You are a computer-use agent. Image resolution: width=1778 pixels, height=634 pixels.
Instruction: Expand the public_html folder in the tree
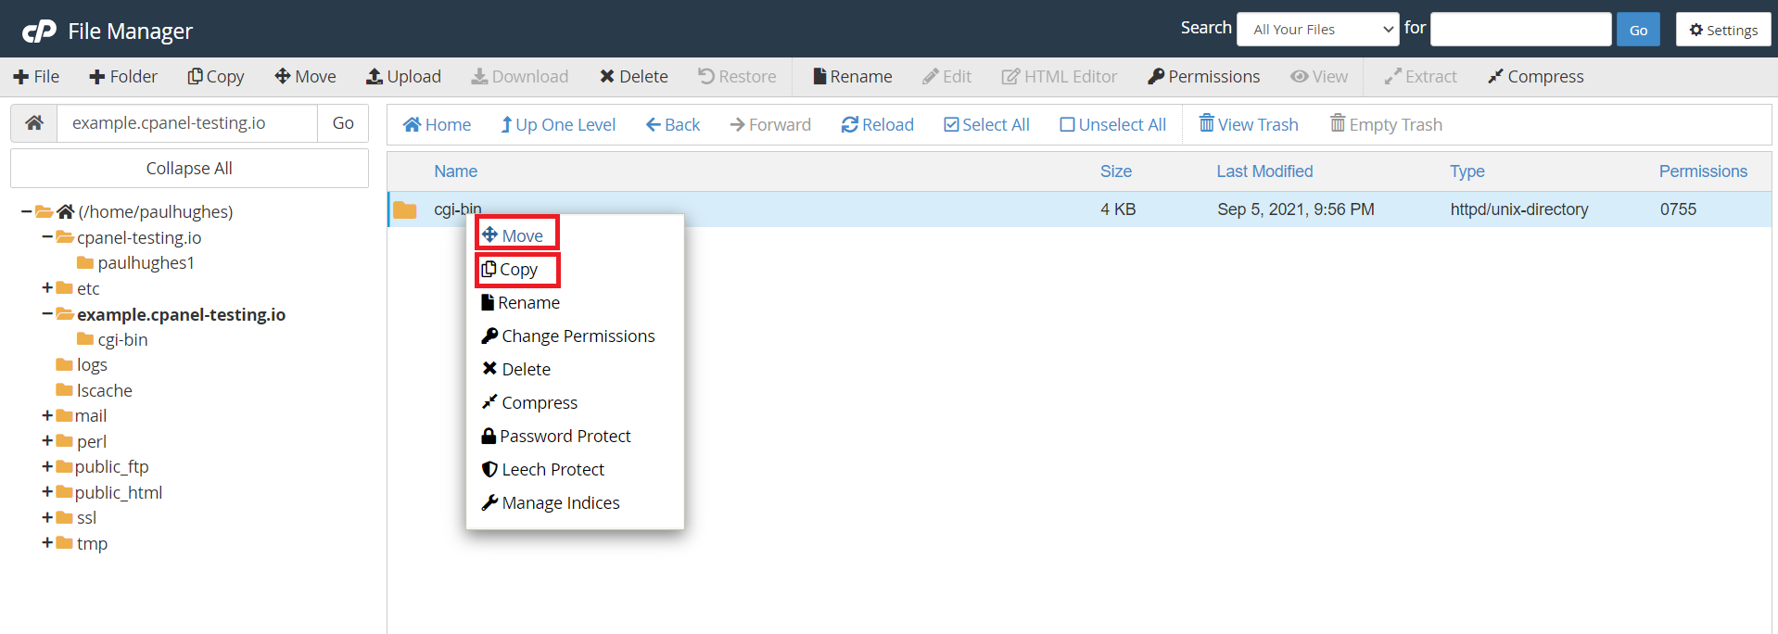click(47, 492)
